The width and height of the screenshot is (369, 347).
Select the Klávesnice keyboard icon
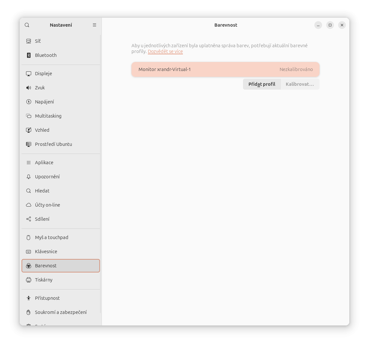point(29,252)
